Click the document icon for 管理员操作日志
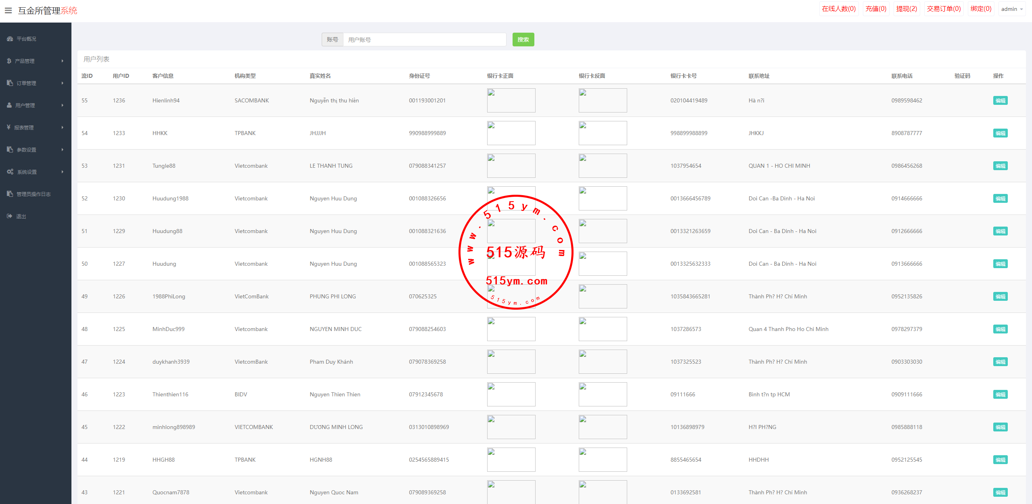1032x504 pixels. pyautogui.click(x=10, y=194)
